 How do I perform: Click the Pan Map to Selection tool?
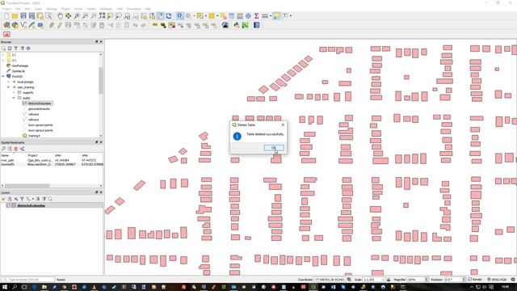[68, 16]
